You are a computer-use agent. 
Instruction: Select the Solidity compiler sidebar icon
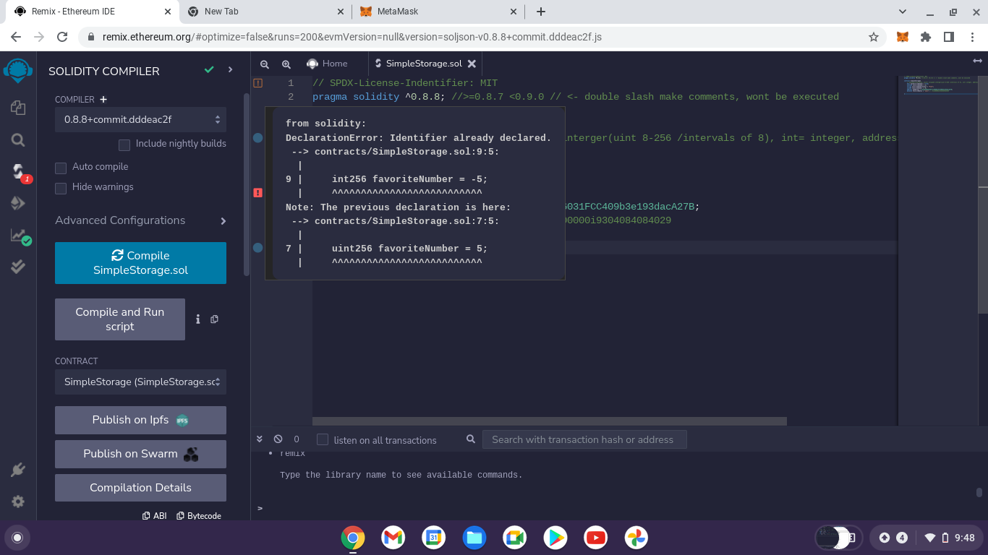(x=18, y=172)
